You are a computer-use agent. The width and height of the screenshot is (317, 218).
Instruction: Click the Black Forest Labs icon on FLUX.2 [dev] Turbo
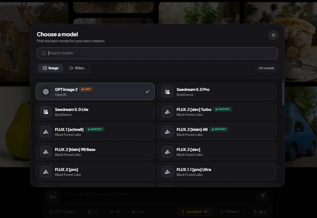coord(167,112)
